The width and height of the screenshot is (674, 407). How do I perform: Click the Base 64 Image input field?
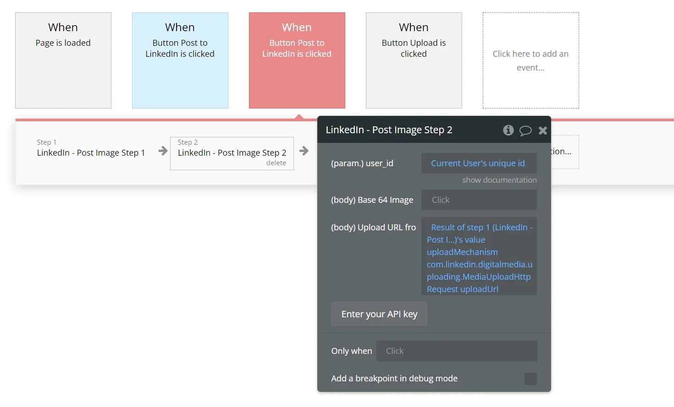479,200
